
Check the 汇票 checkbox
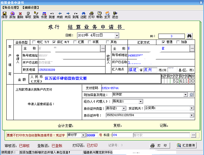pos(75,42)
